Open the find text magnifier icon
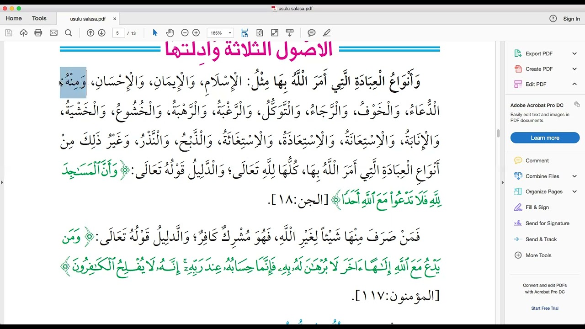This screenshot has height=329, width=585. click(69, 33)
